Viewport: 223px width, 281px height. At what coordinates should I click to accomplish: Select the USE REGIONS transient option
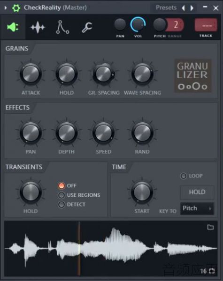[x=62, y=195]
